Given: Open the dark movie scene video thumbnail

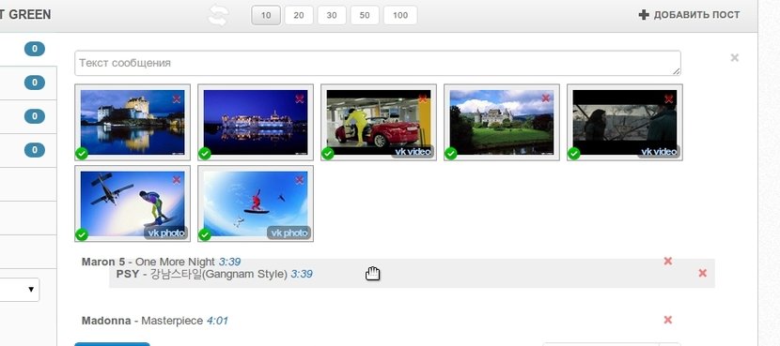Looking at the screenshot, I should [625, 122].
